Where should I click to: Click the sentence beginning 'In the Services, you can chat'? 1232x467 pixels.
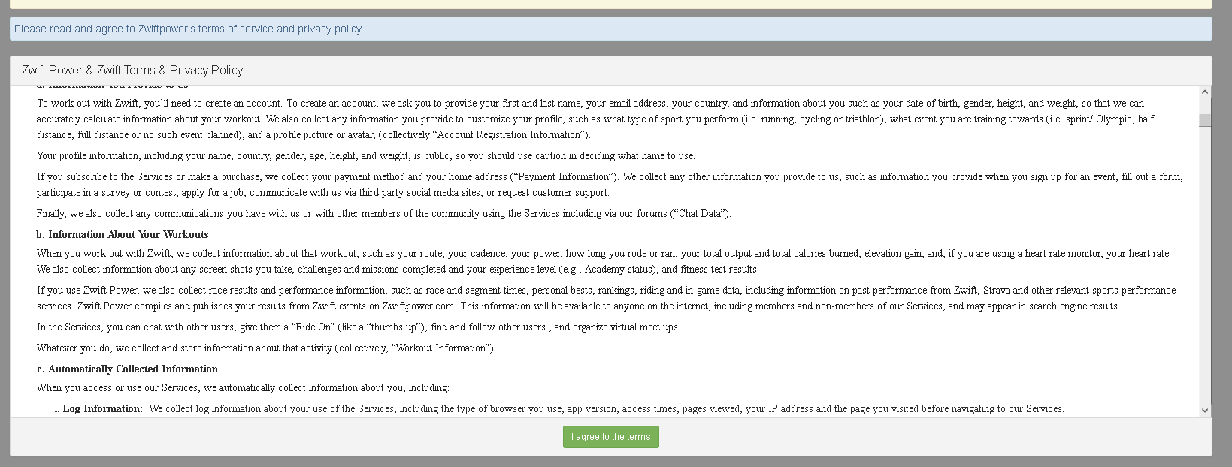coord(358,327)
